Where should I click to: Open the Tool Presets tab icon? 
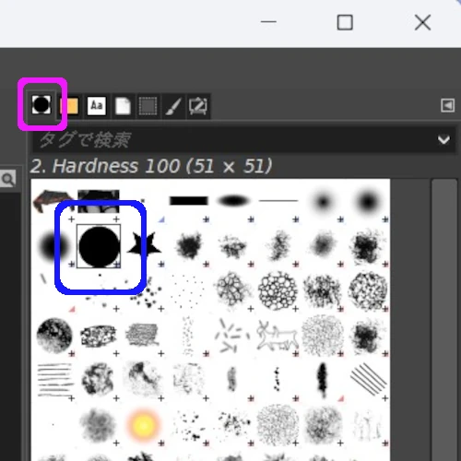click(x=198, y=106)
